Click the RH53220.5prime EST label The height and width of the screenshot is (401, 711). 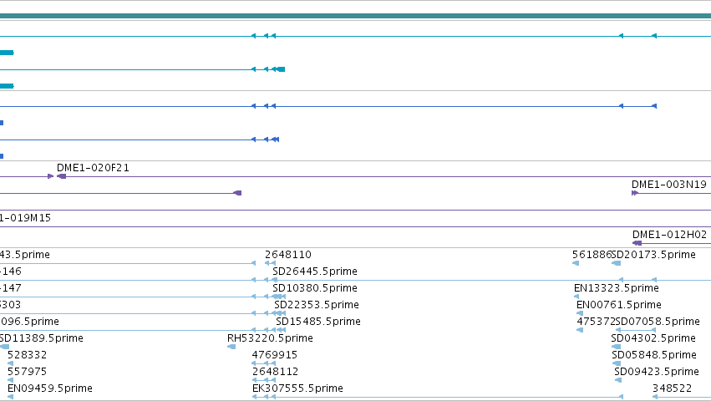pos(270,338)
